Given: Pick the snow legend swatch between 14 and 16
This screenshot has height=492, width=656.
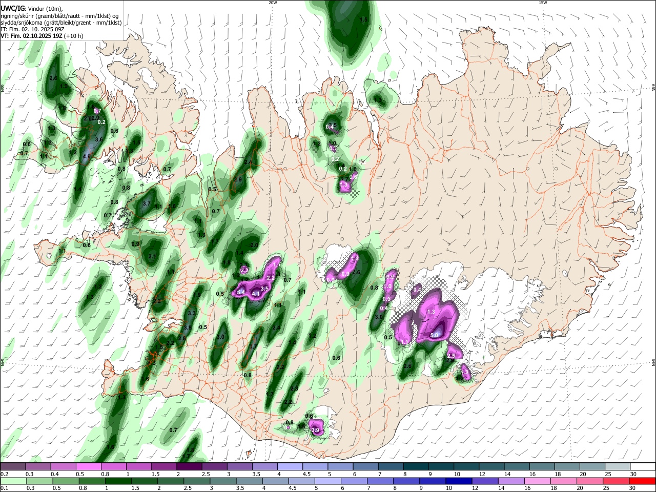Looking at the screenshot, I should pos(517,467).
